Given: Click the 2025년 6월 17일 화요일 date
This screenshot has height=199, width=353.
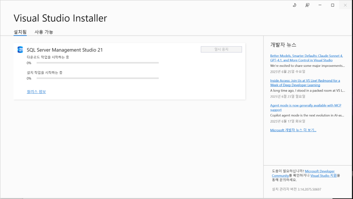Looking at the screenshot, I should 288,121.
